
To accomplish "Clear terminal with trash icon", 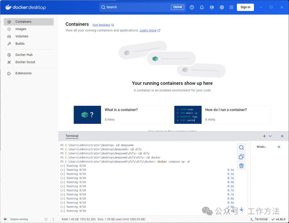I will coord(241,166).
